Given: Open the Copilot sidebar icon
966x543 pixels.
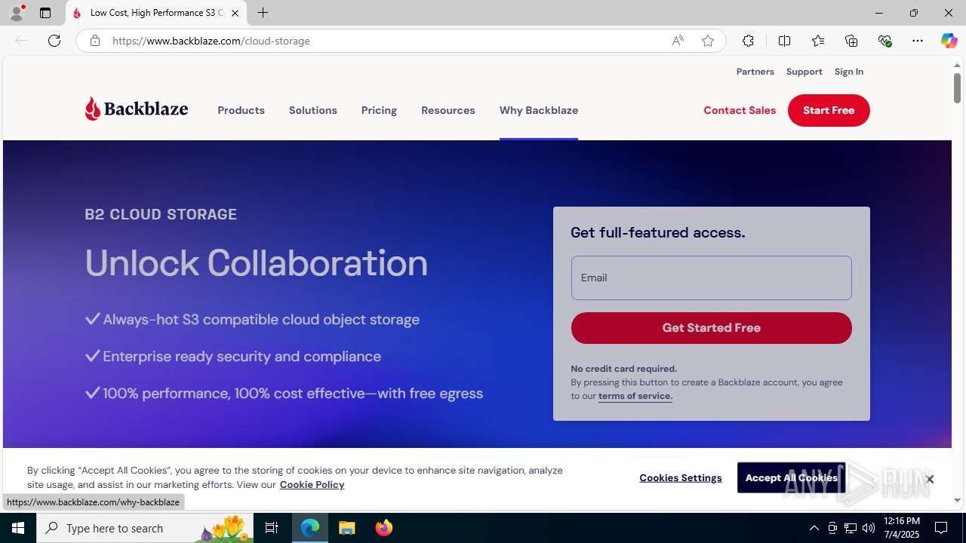Looking at the screenshot, I should tap(949, 41).
